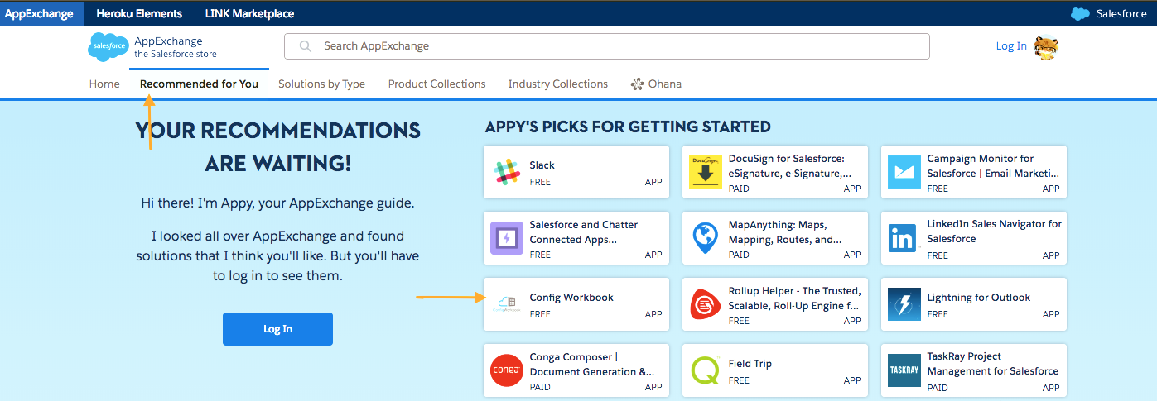Select the Field Trip green Q icon
This screenshot has width=1157, height=401.
tap(706, 370)
